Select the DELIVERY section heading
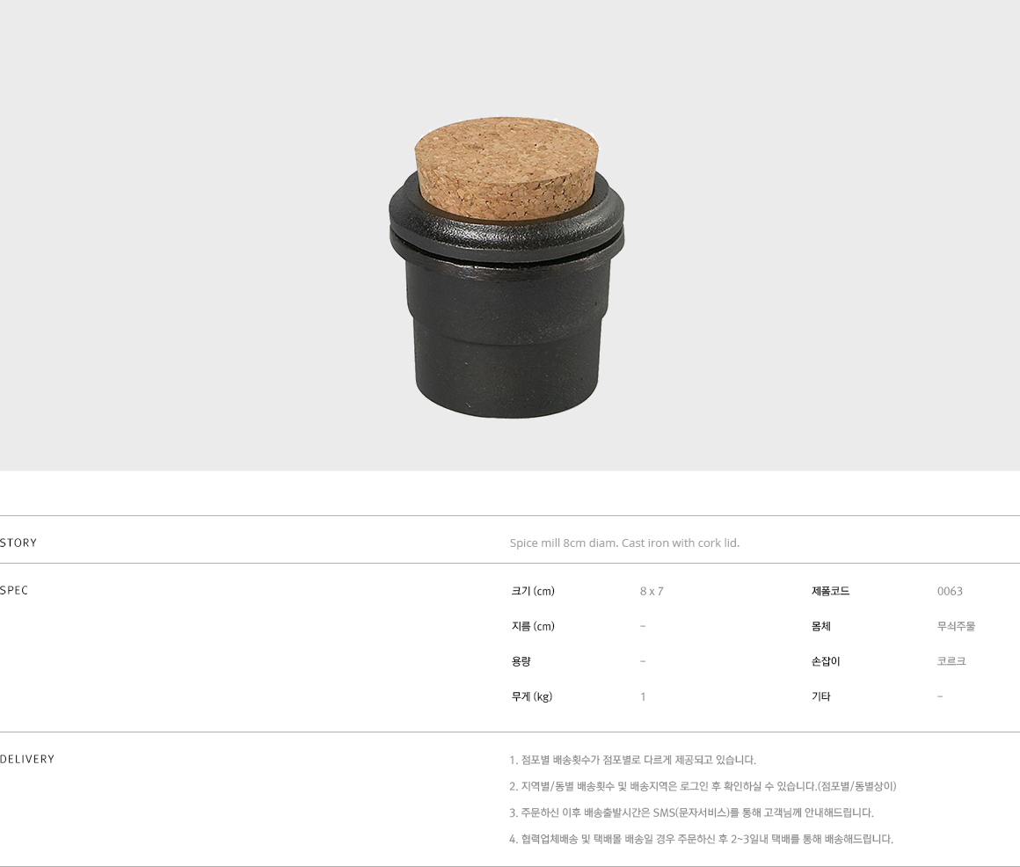 point(27,759)
